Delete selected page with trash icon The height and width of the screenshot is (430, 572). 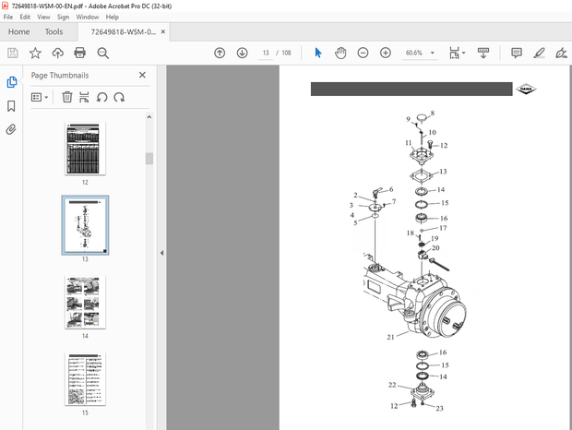point(67,97)
